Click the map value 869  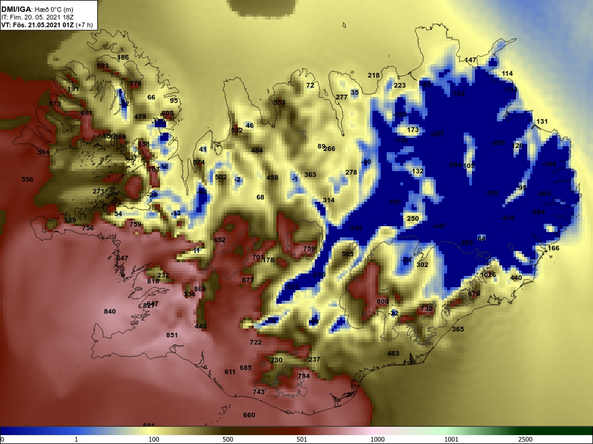click(200, 289)
